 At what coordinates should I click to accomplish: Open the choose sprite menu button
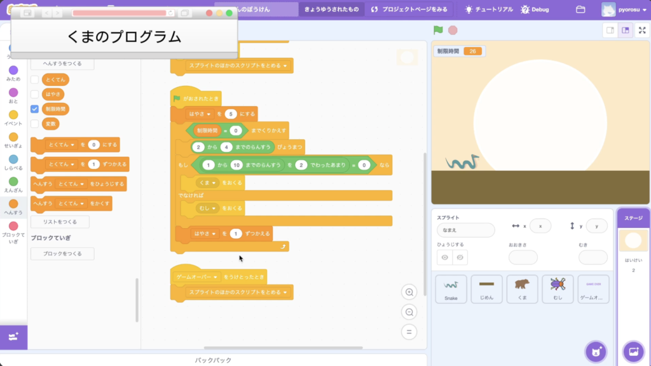(596, 351)
